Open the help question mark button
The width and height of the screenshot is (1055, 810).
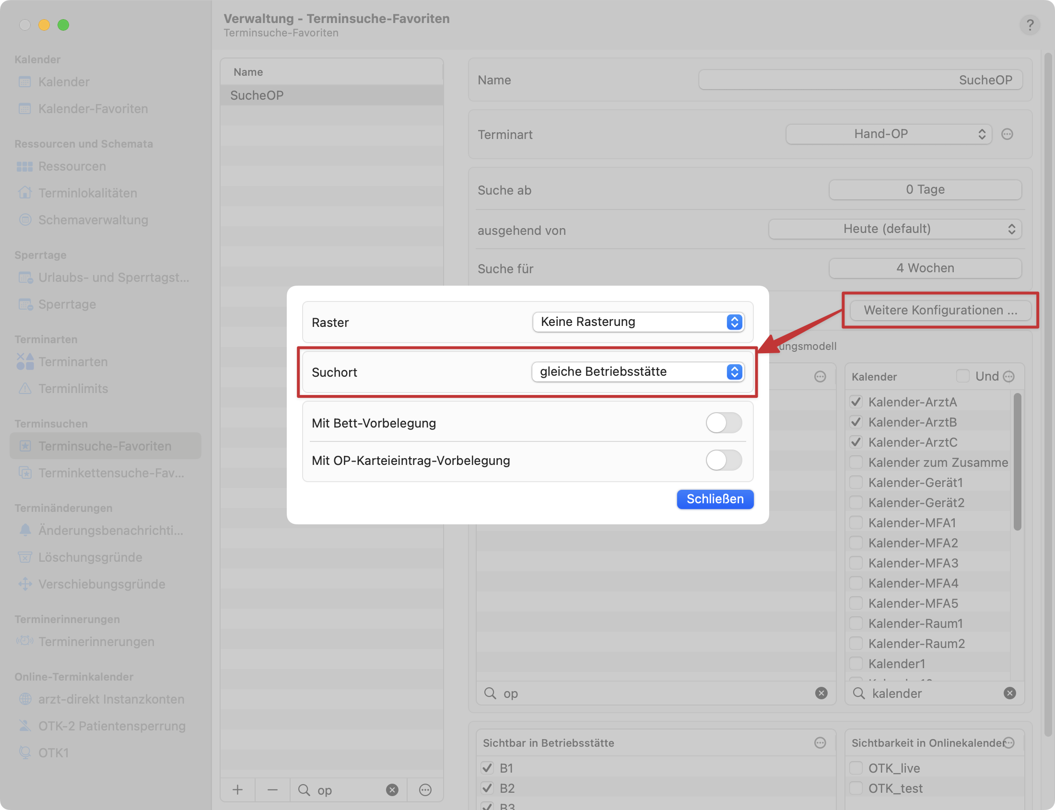[x=1030, y=24]
